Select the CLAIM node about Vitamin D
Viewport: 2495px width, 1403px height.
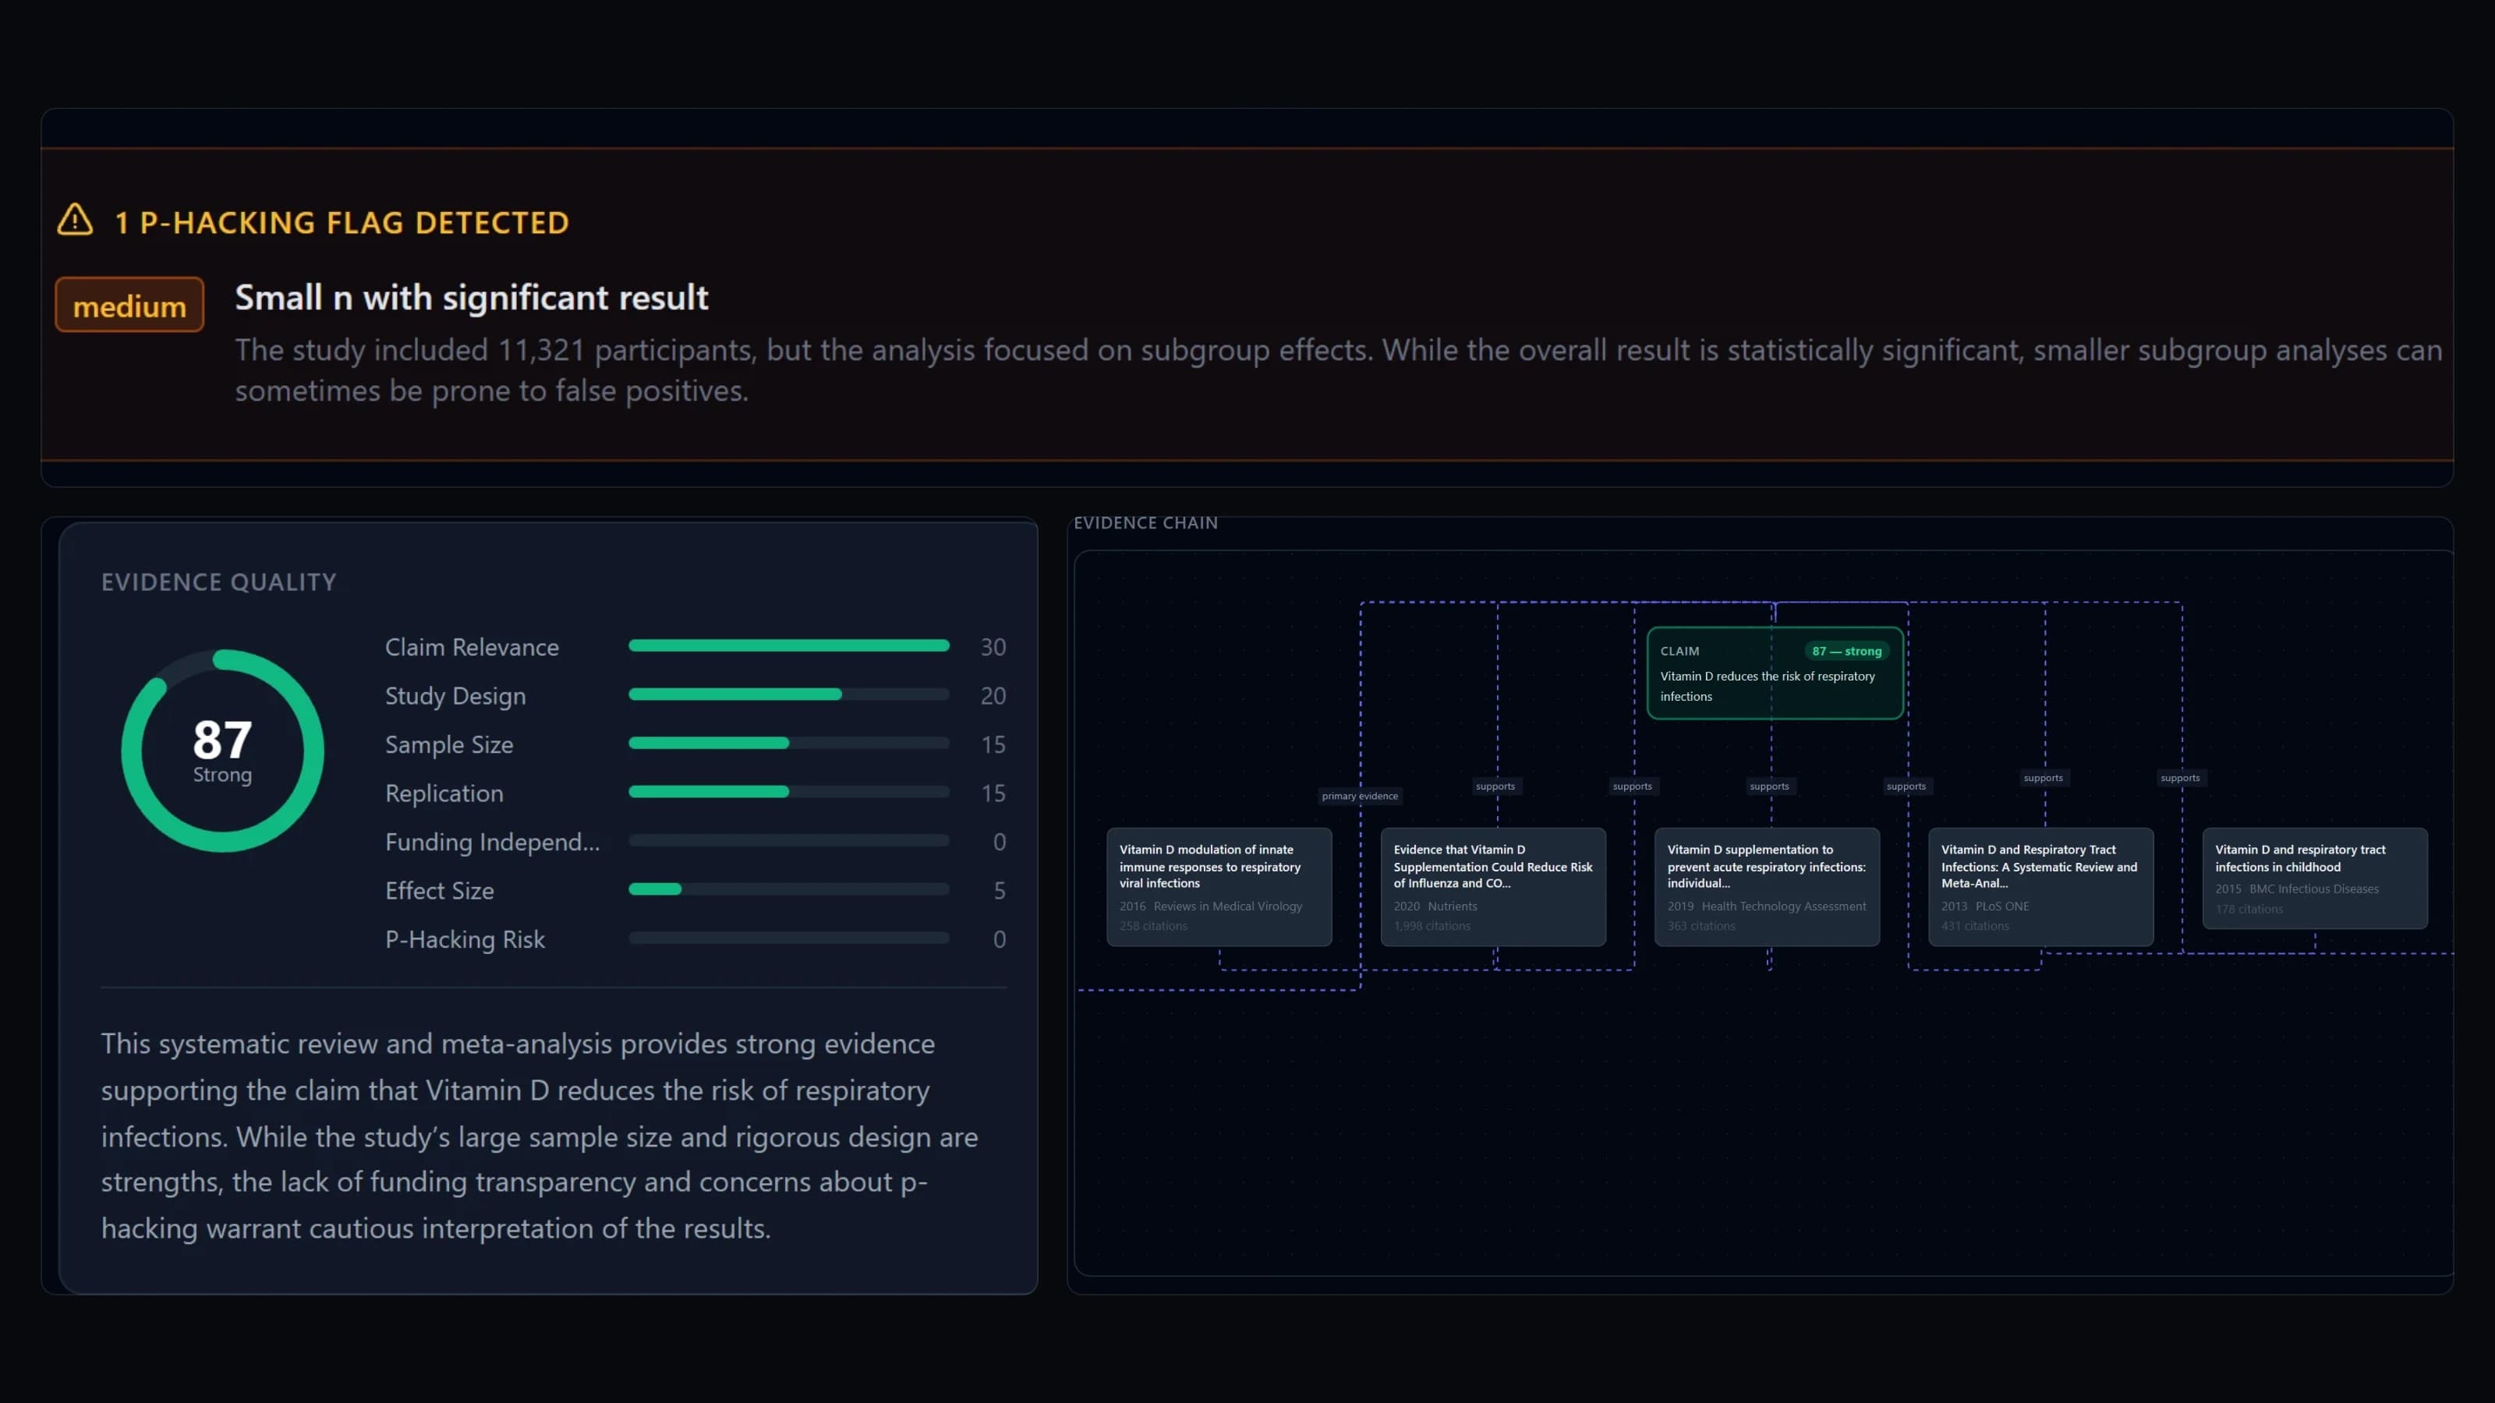[1775, 673]
